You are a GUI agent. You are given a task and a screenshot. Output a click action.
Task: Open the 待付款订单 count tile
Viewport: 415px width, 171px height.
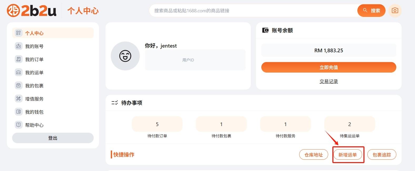(157, 124)
